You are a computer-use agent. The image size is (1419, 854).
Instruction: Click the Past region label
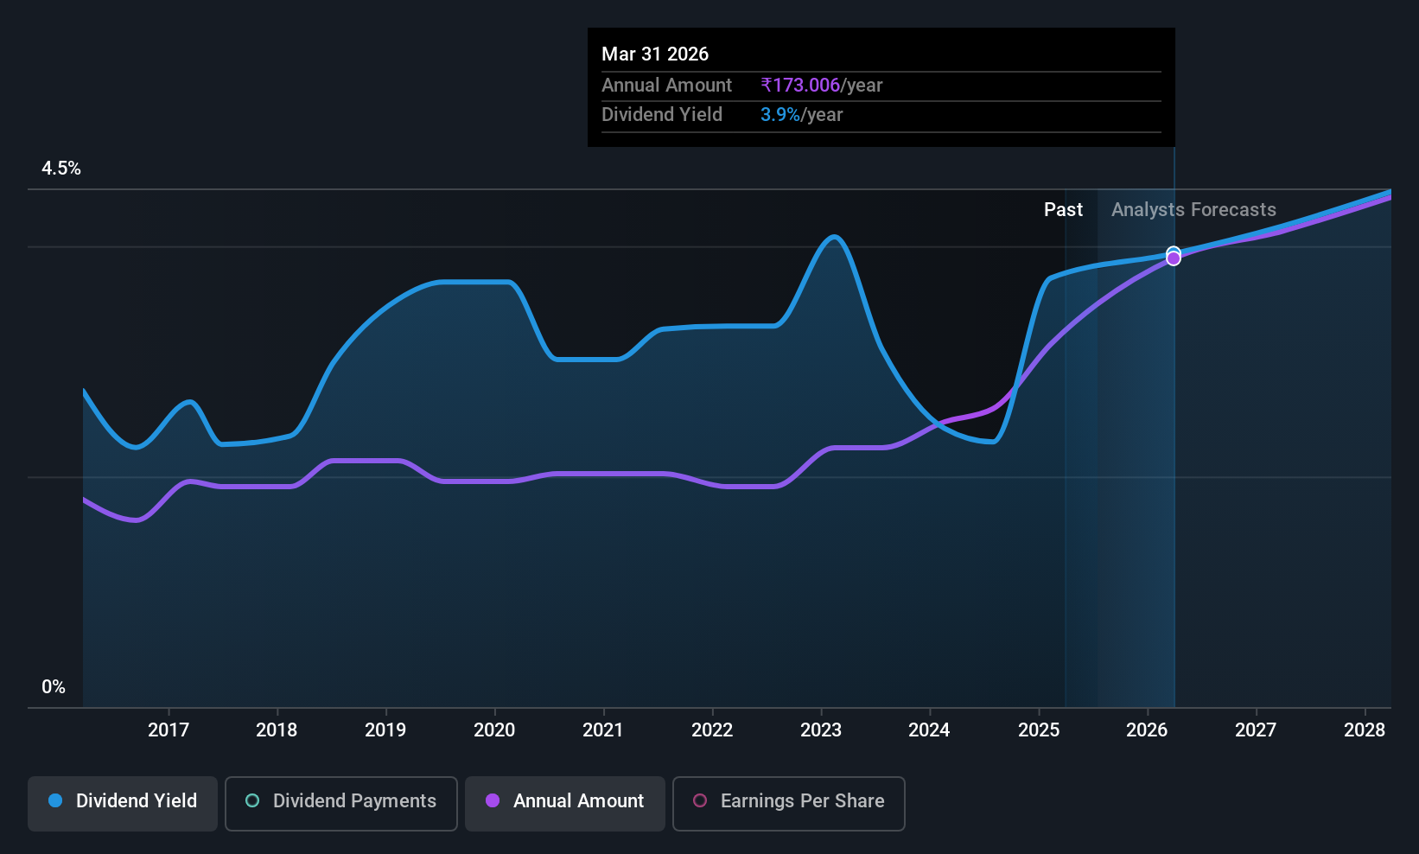[x=1063, y=210]
